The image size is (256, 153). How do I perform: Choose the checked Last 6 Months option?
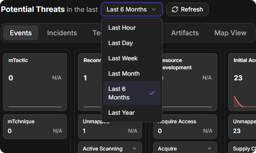tap(132, 93)
